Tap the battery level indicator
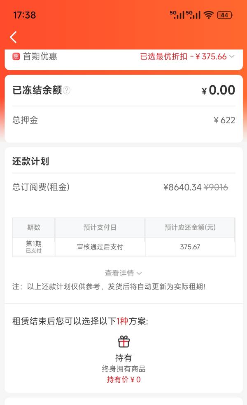Screen dimensions: 247x405 (225, 15)
